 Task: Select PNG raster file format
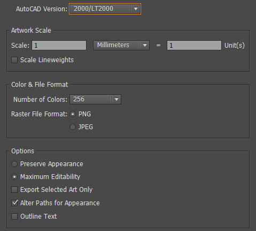73,114
